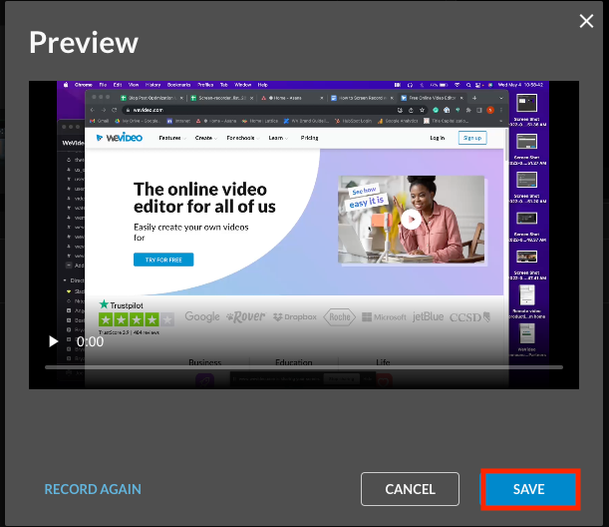
Task: Click the 0:00 playback time
Action: (90, 341)
